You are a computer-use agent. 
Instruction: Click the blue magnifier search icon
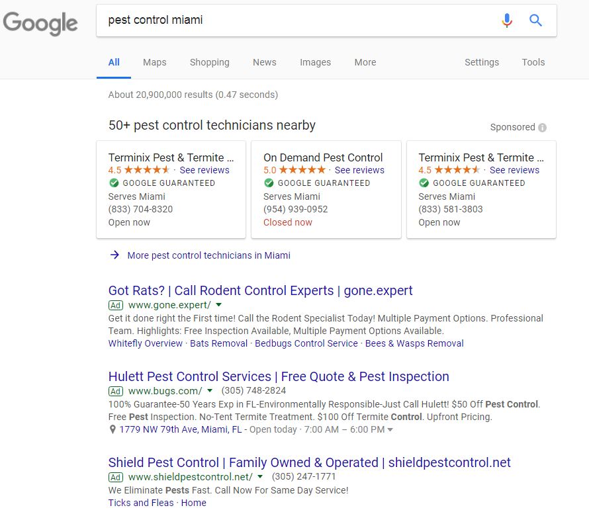pos(536,21)
